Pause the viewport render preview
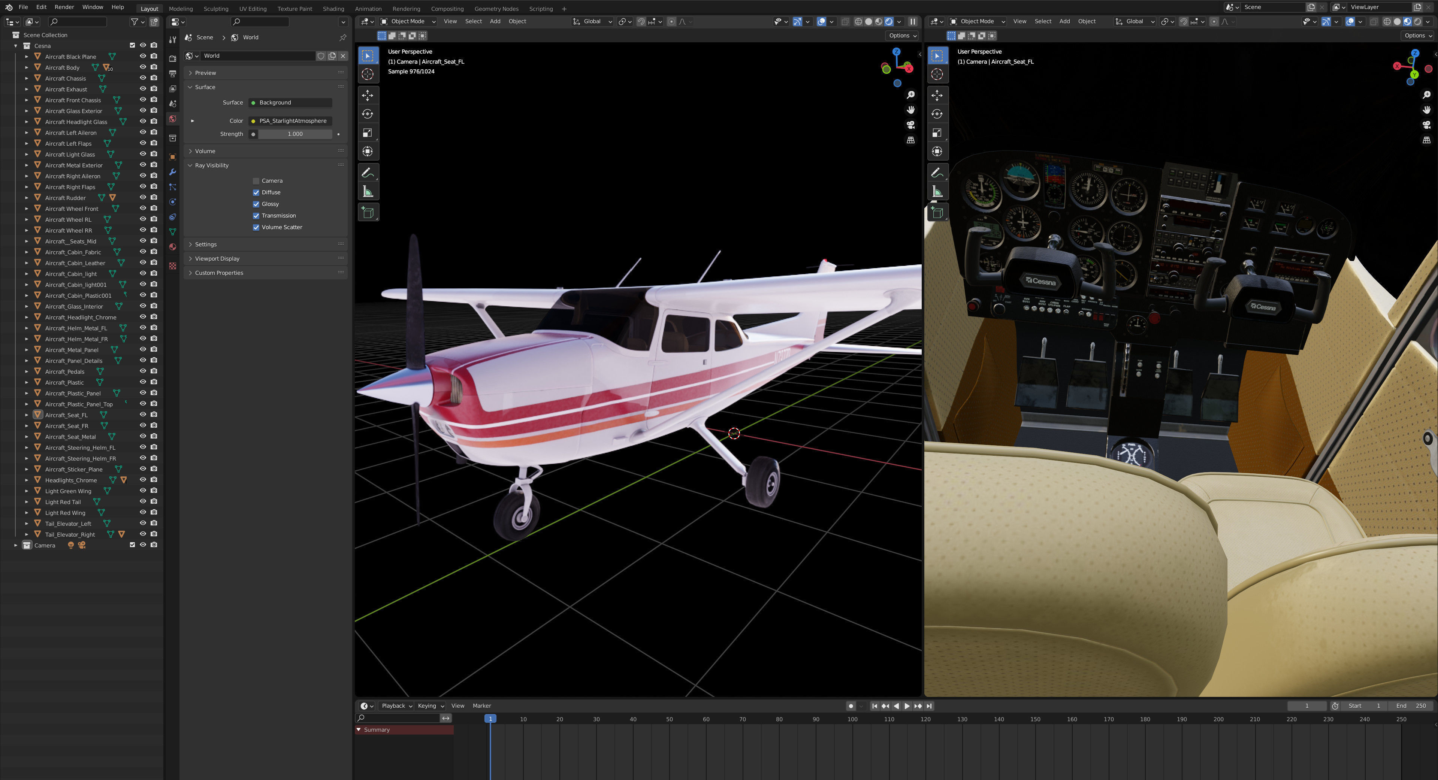 [913, 22]
